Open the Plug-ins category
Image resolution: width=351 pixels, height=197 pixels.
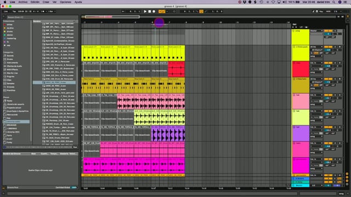click(x=10, y=77)
